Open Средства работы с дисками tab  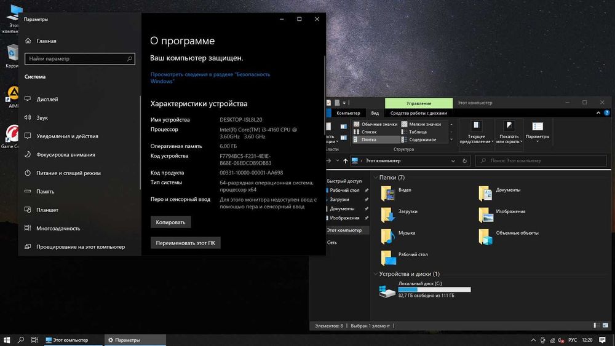tap(418, 113)
